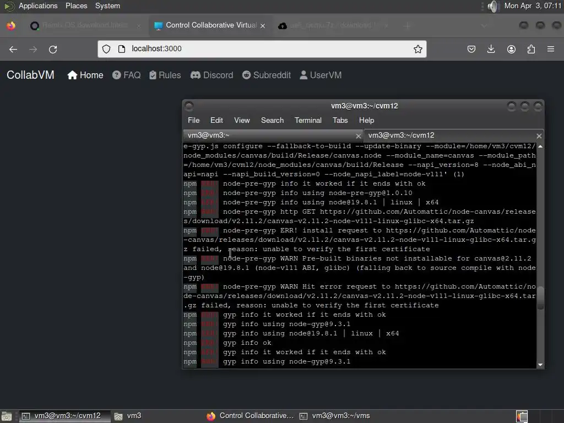
Task: Reload the localhost:3000 page
Action: 53,49
